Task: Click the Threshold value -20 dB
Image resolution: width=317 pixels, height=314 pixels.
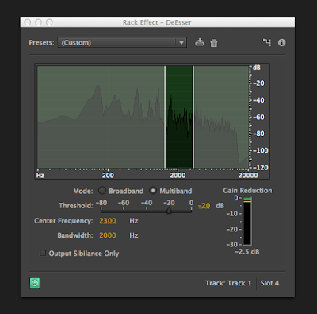Action: pyautogui.click(x=204, y=206)
